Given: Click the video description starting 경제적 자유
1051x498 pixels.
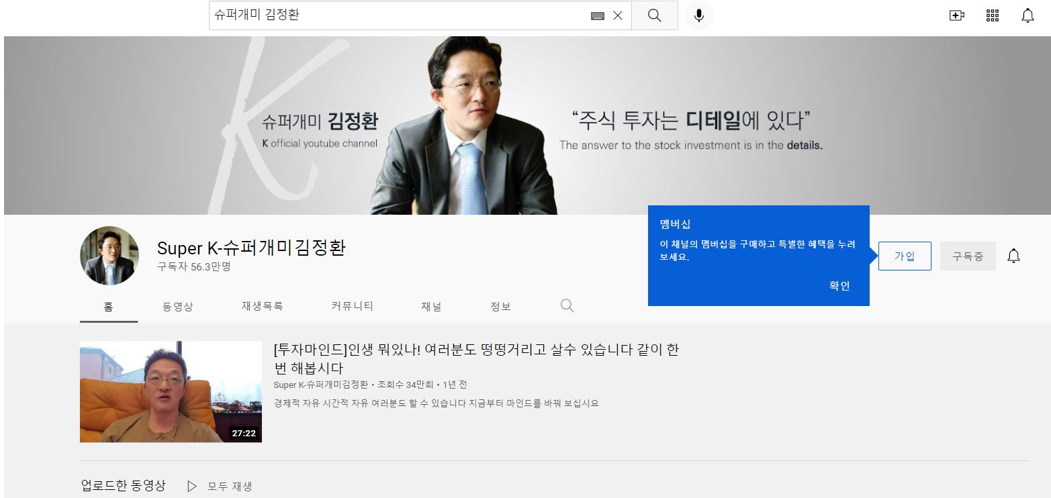Looking at the screenshot, I should 436,403.
